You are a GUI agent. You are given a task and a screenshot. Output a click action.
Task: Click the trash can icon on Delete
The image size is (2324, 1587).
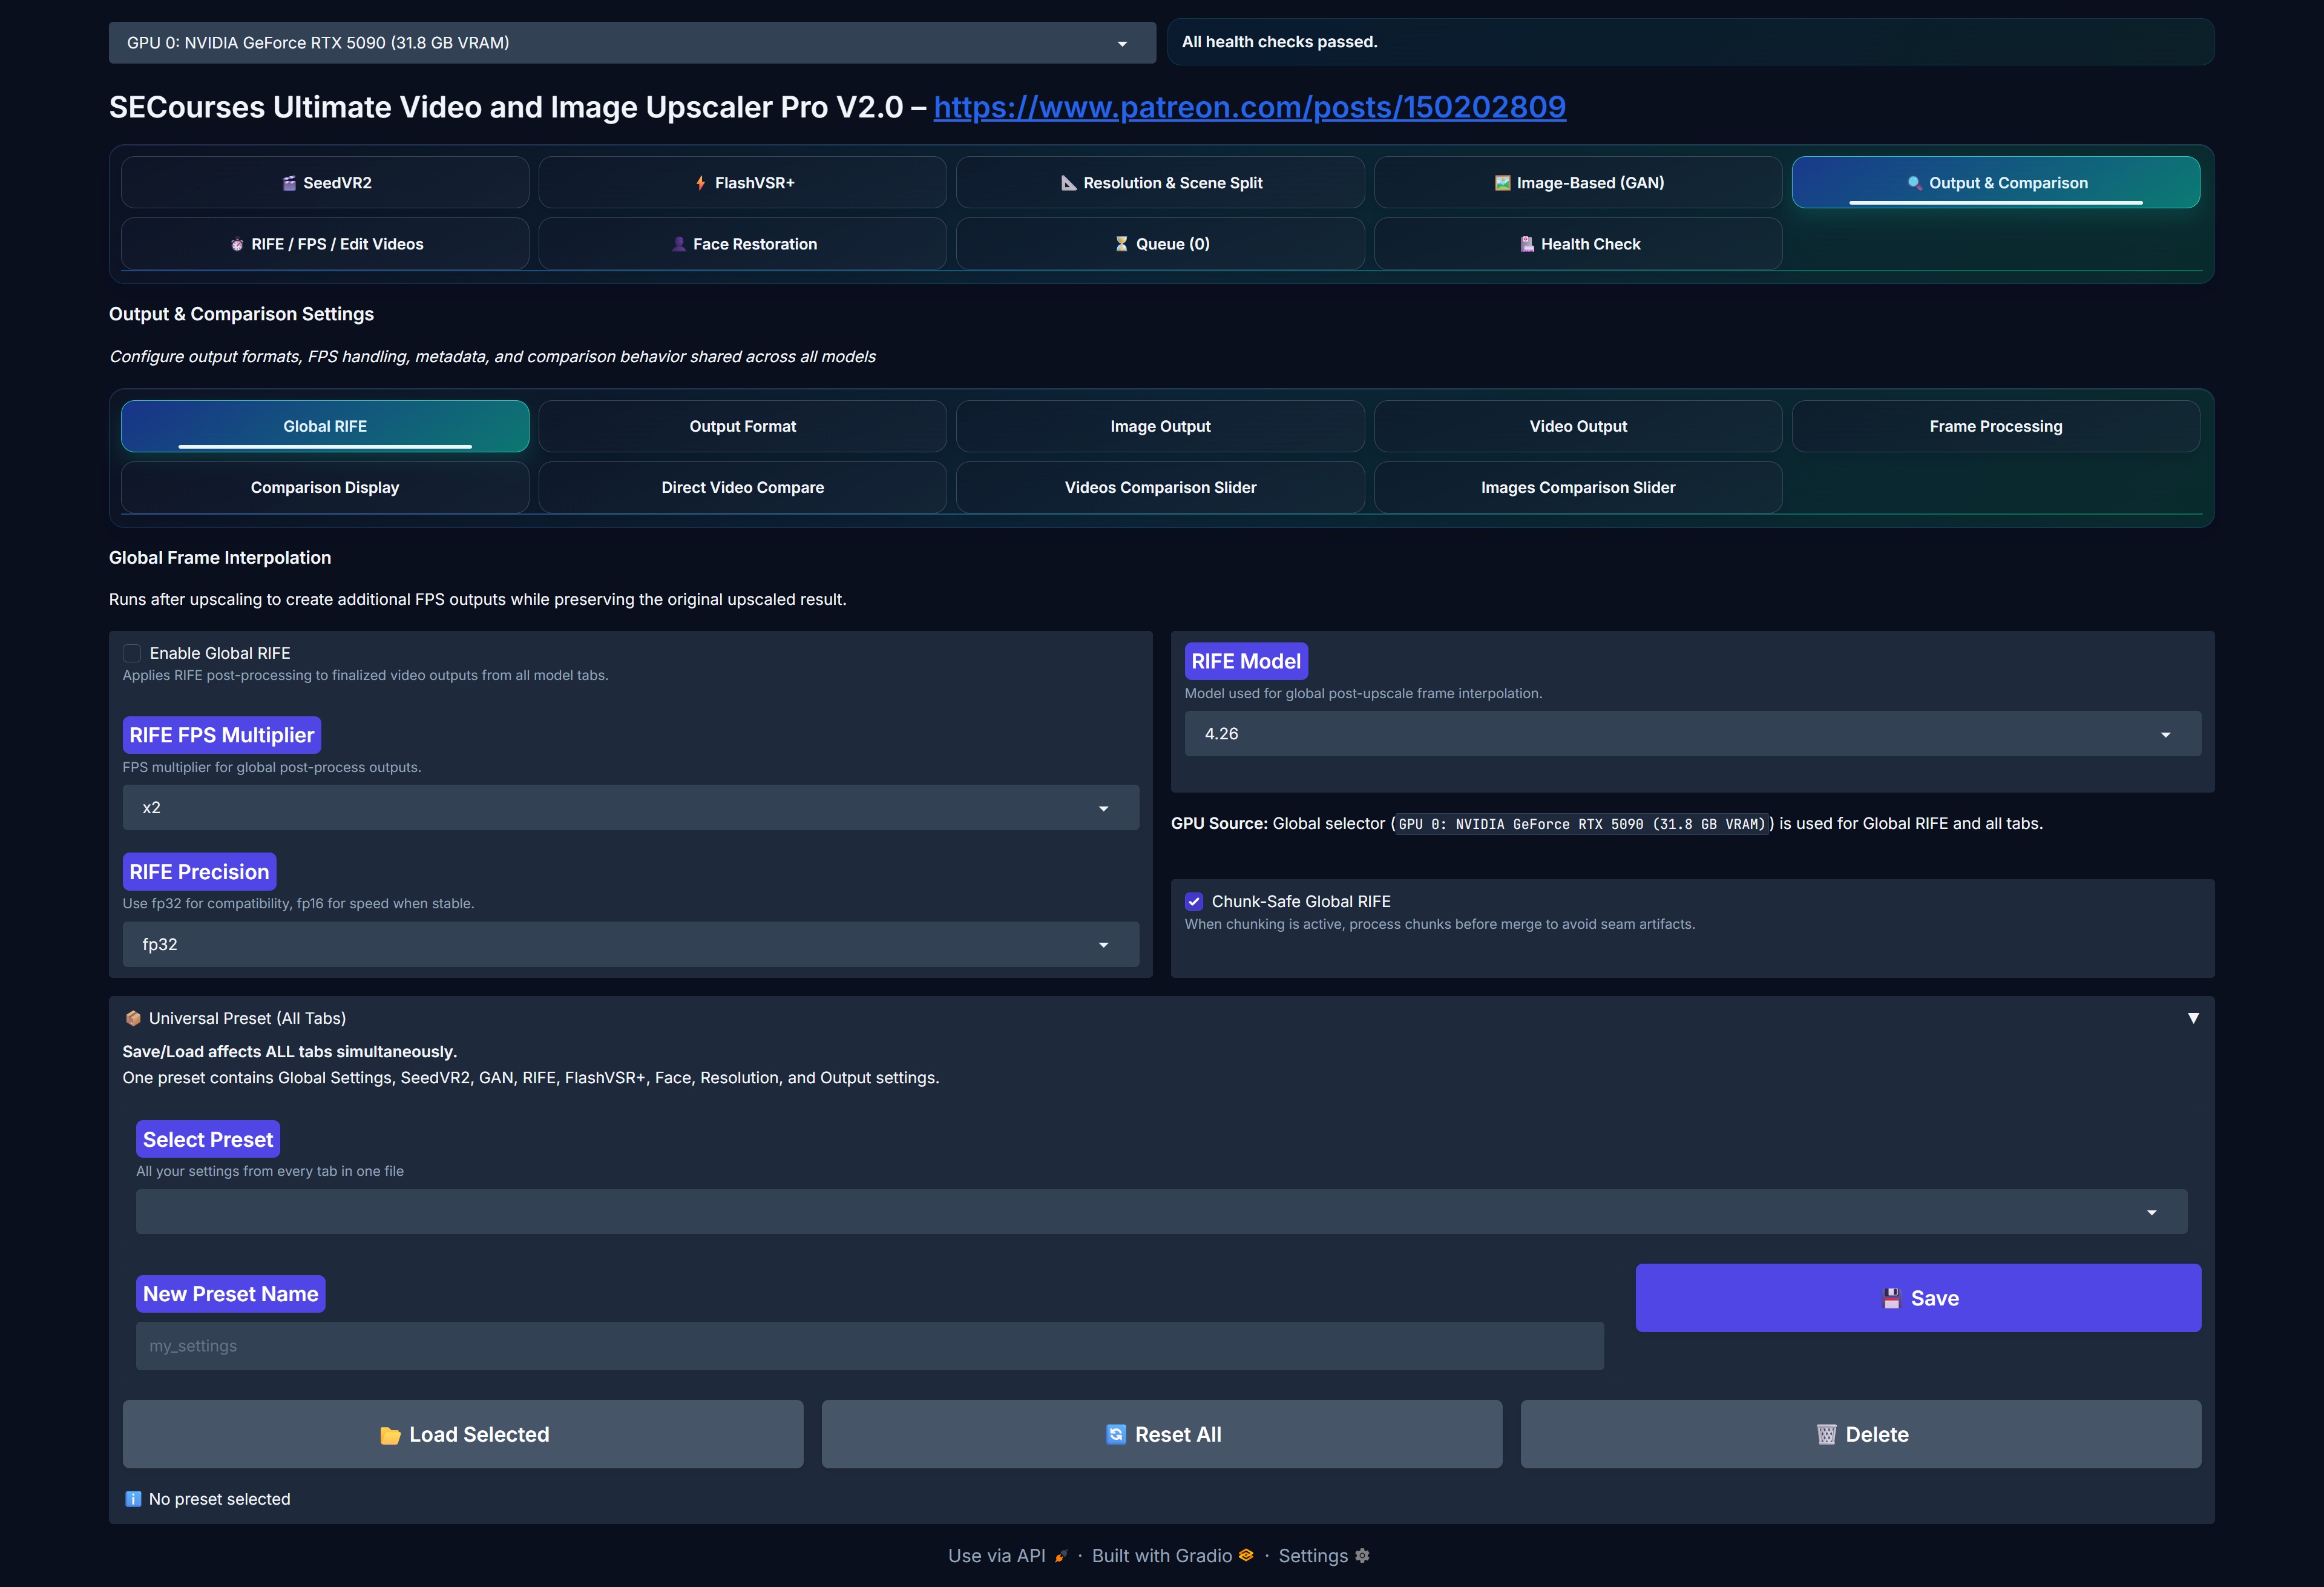point(1826,1435)
